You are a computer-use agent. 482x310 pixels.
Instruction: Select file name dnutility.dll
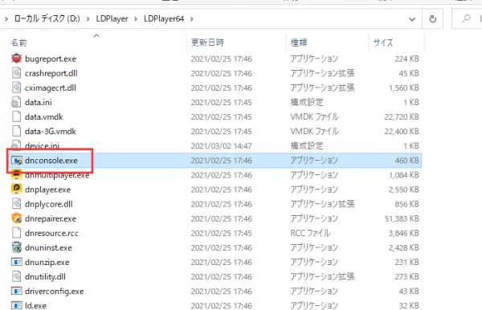coord(45,277)
